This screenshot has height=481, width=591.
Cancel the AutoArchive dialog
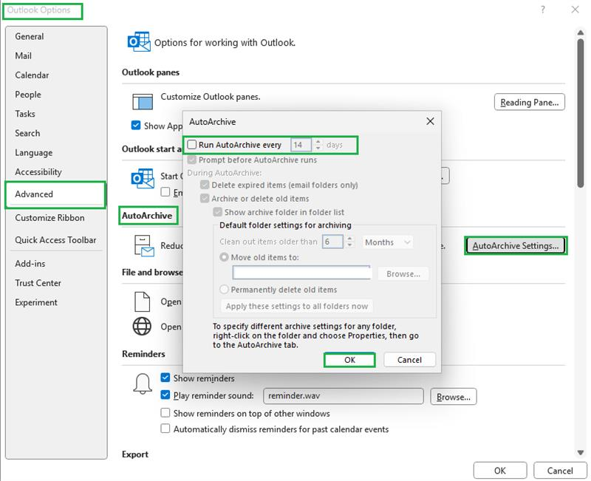[x=409, y=360]
